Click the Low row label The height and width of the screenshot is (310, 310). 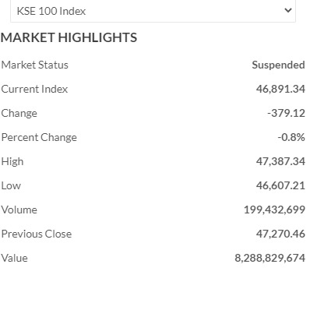[11, 185]
